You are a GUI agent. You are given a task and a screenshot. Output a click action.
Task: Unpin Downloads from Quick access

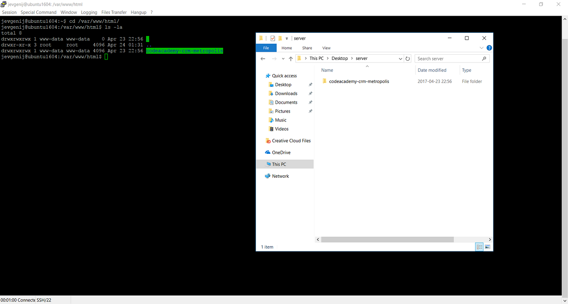pos(310,93)
